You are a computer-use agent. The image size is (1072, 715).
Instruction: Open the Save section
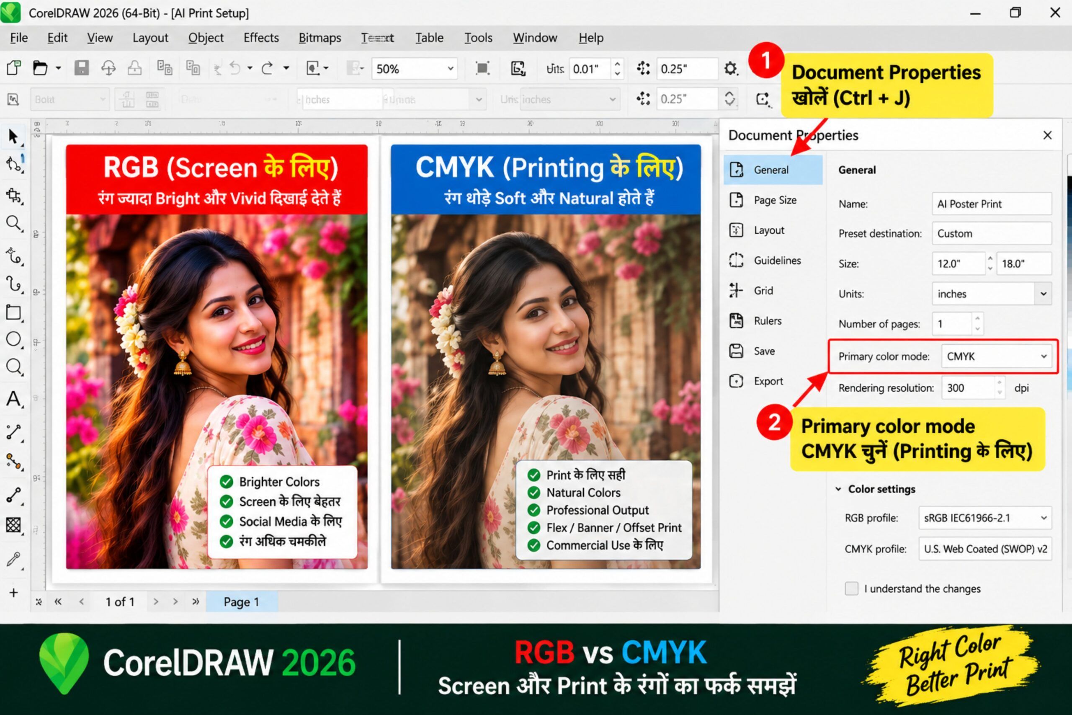(773, 351)
